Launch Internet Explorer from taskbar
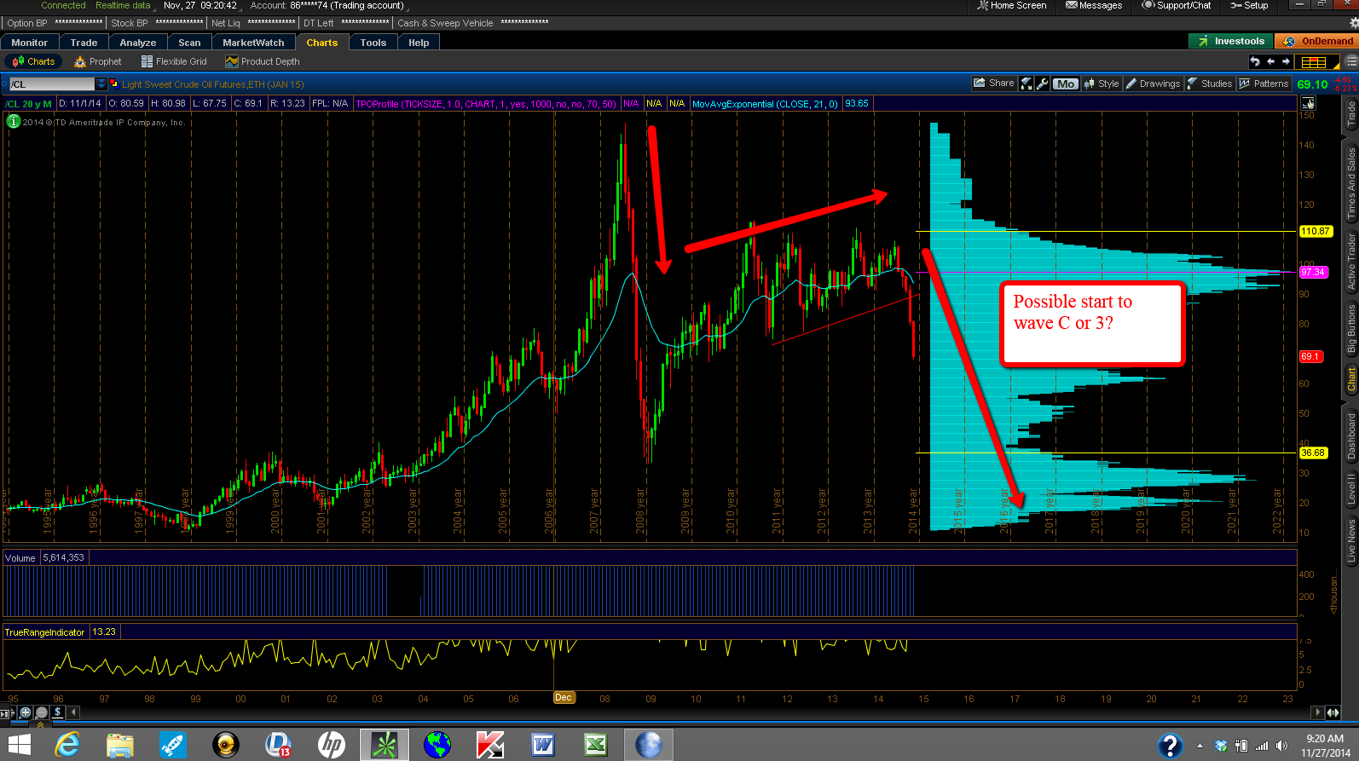Viewport: 1359px width, 761px height. click(67, 744)
